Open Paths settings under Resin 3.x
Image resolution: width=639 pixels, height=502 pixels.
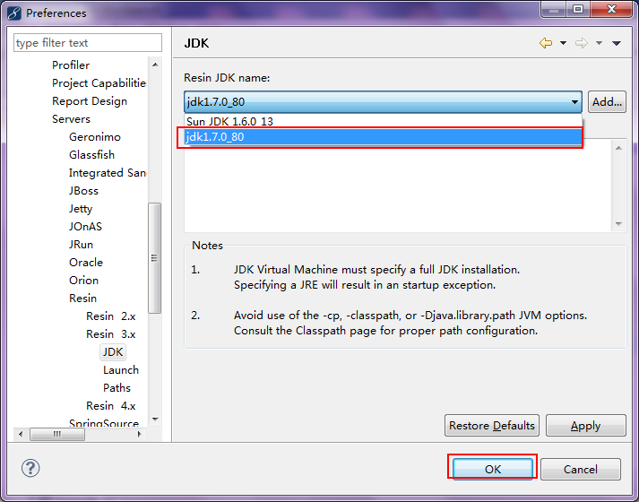tap(117, 388)
